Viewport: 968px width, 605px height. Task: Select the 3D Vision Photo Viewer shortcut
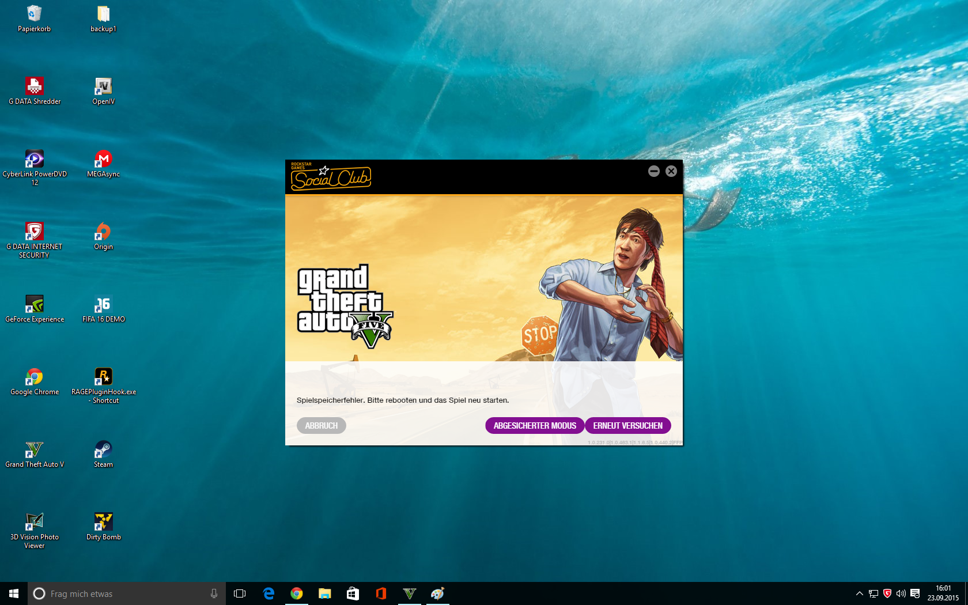pyautogui.click(x=35, y=531)
